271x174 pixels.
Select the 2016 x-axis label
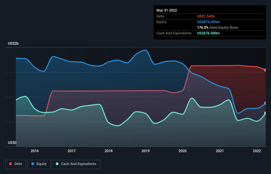tap(35, 151)
